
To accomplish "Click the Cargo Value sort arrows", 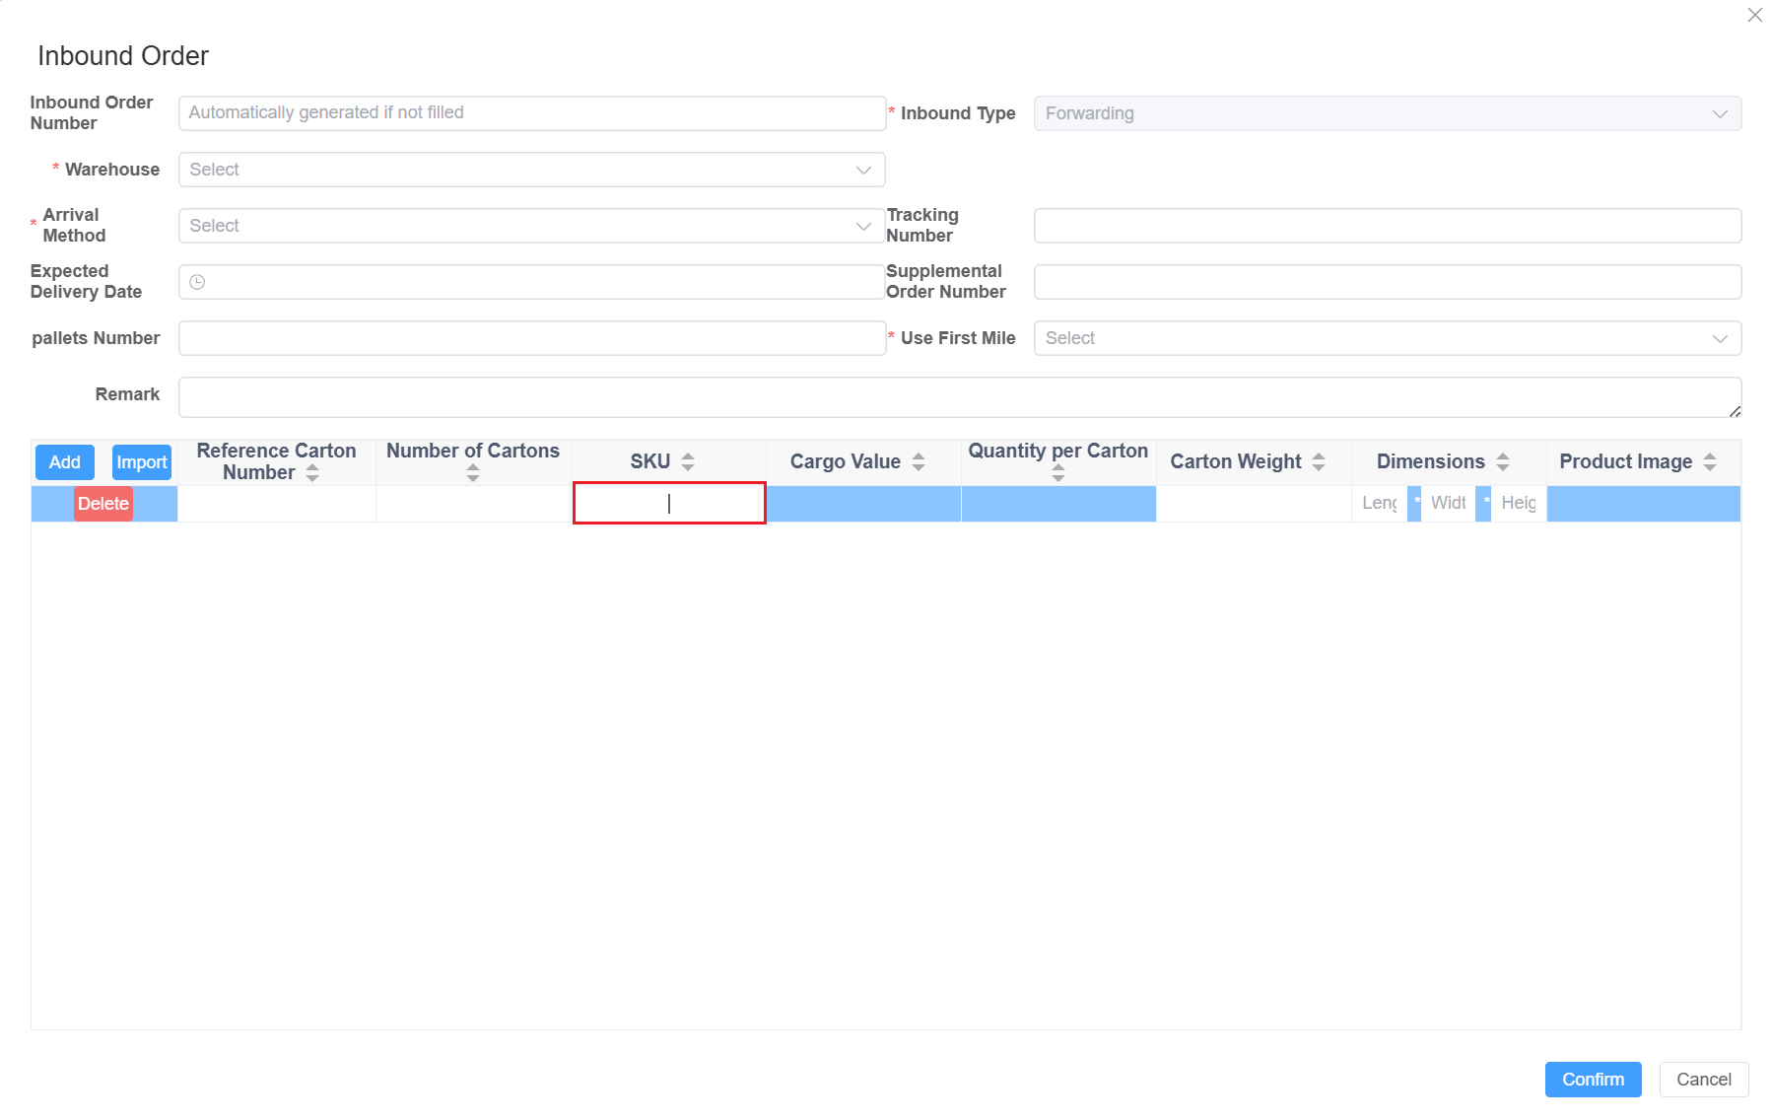I will pyautogui.click(x=919, y=461).
